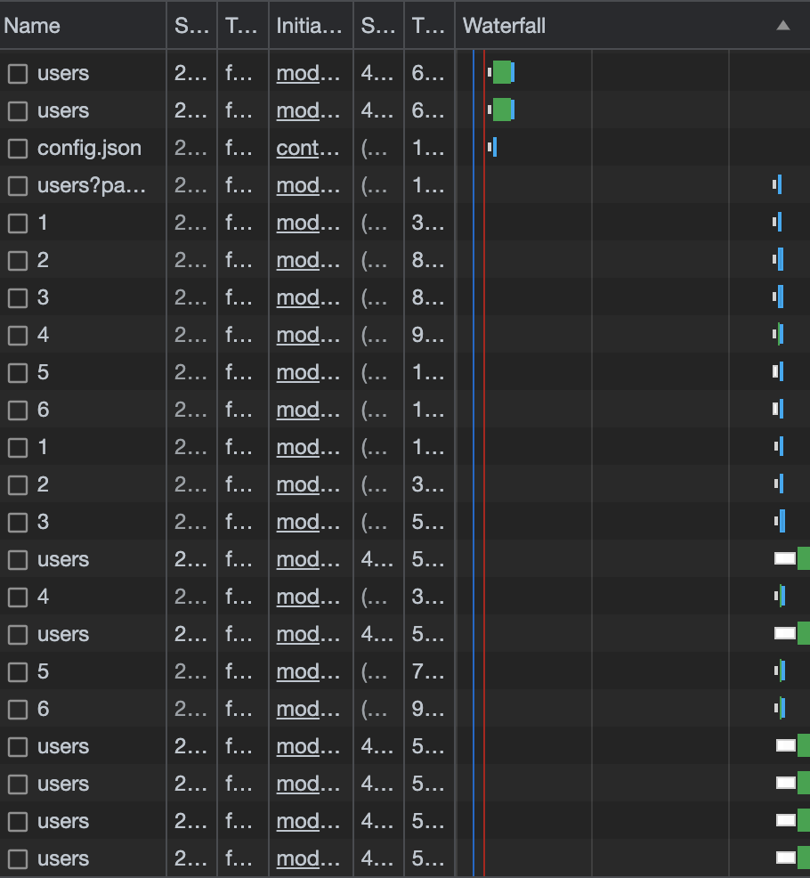Click the 1… time cell in users?pa… row

point(428,186)
